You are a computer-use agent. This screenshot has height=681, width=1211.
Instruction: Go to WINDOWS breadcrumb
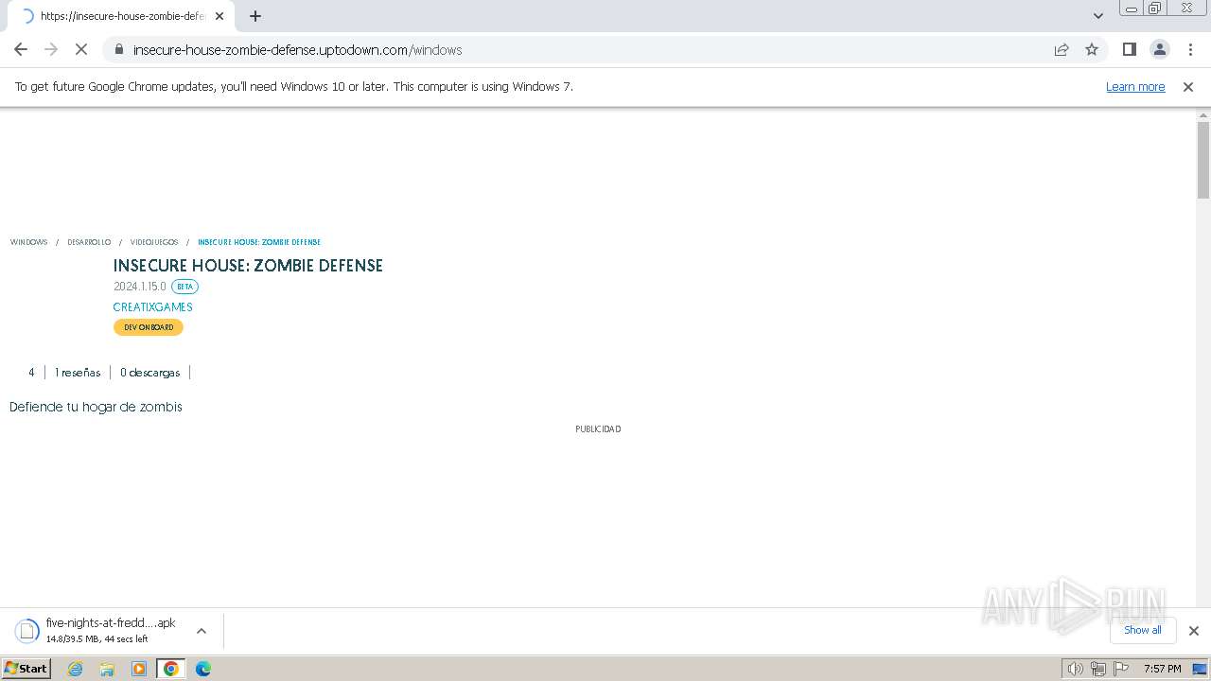(28, 242)
